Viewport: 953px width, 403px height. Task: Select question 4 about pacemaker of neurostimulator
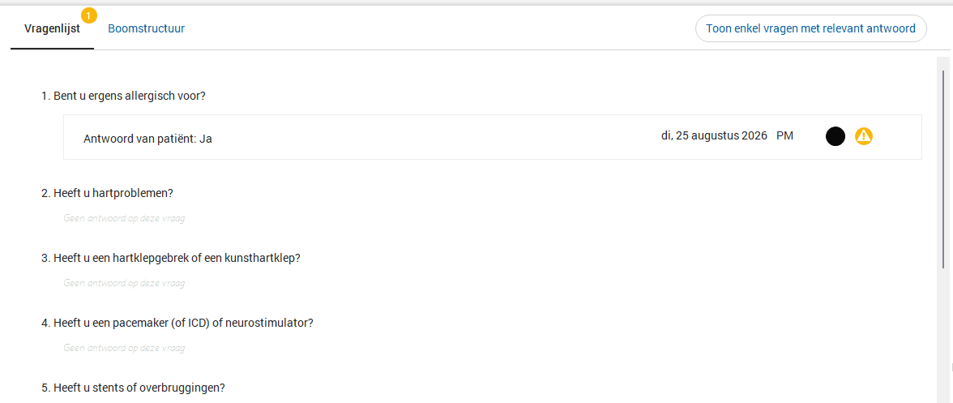(x=177, y=322)
